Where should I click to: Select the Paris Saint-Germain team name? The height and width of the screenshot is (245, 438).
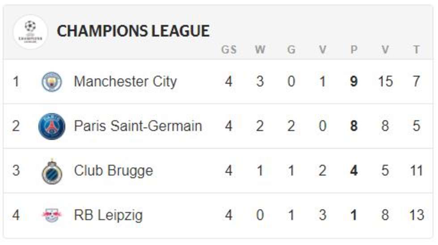click(138, 126)
